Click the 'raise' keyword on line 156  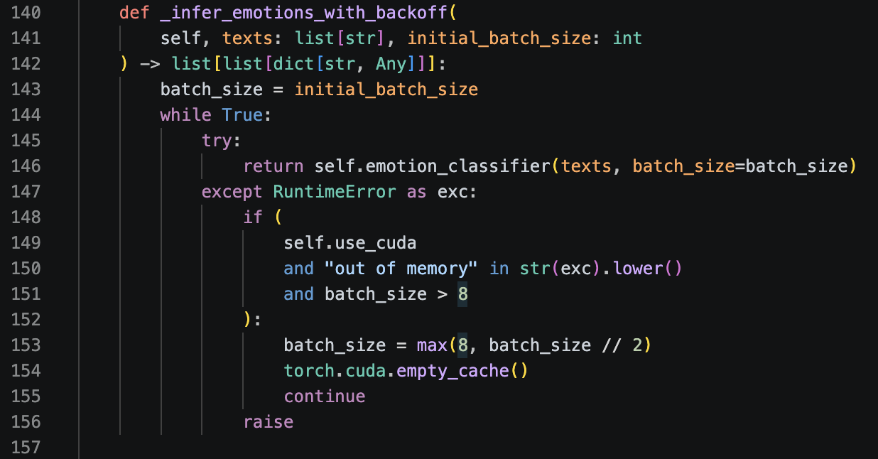pos(268,422)
